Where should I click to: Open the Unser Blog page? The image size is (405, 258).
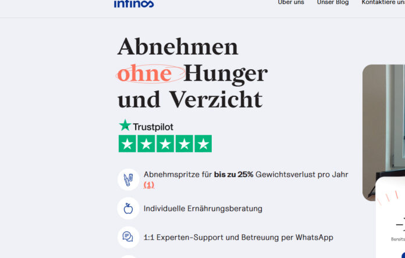[x=333, y=2]
